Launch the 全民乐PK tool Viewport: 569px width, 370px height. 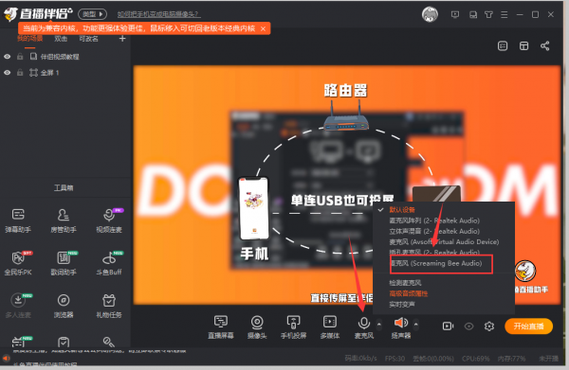[18, 263]
